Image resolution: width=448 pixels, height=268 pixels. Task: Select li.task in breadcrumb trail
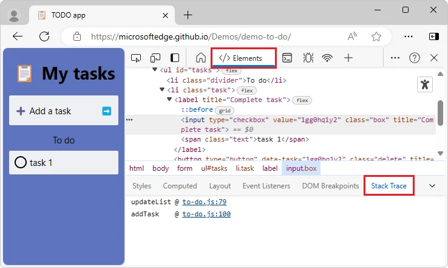[x=245, y=168]
